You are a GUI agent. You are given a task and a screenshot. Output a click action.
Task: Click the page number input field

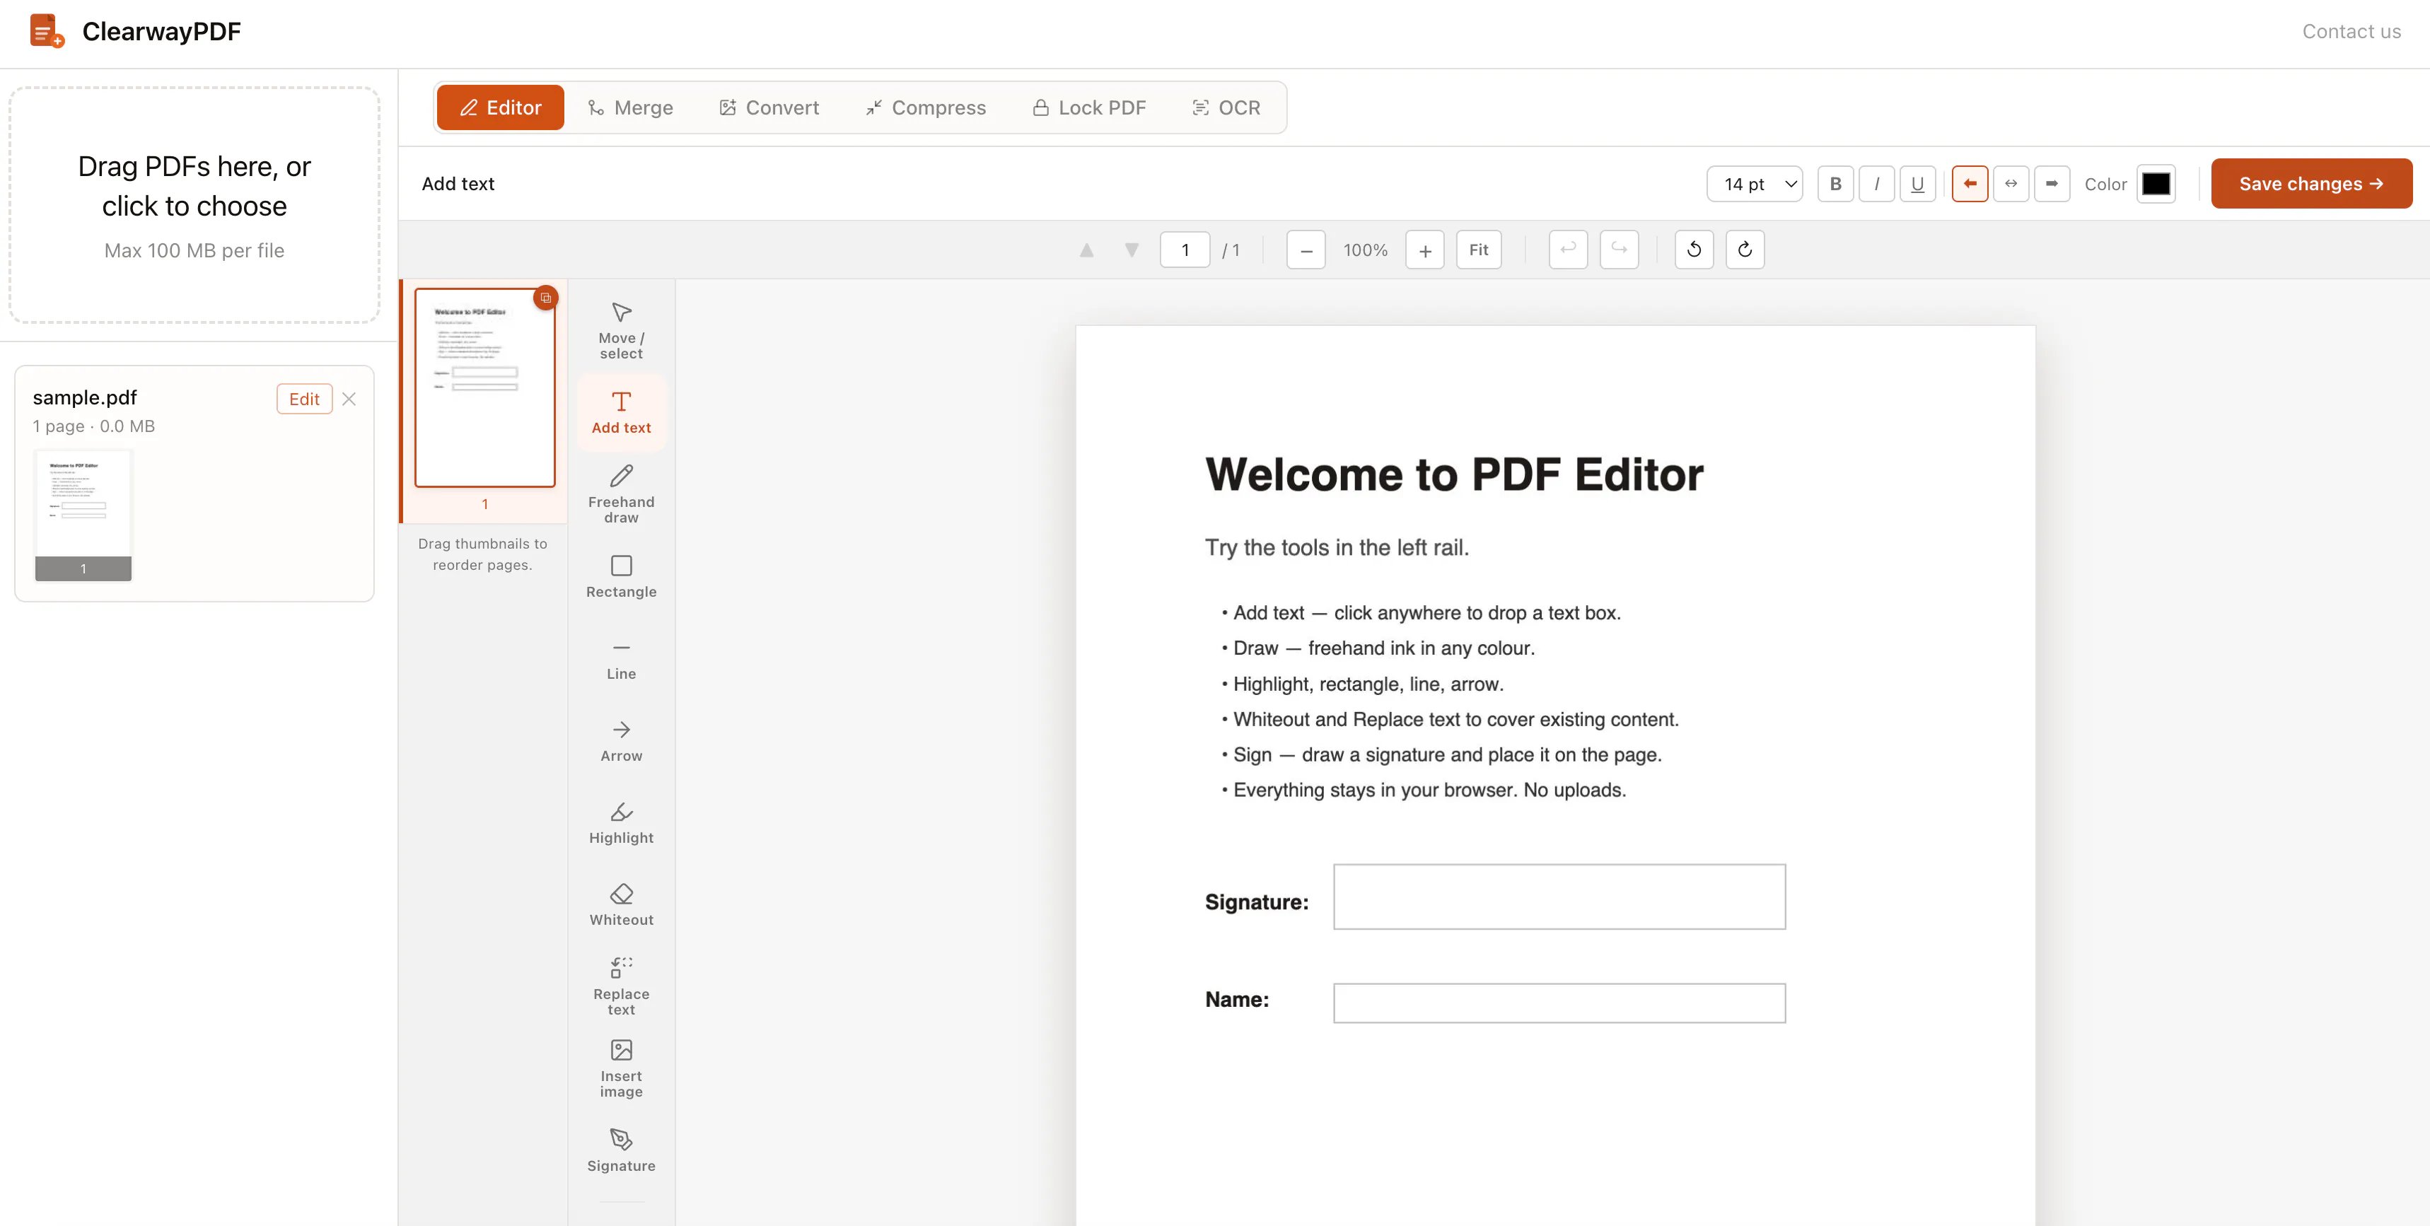[x=1185, y=250]
